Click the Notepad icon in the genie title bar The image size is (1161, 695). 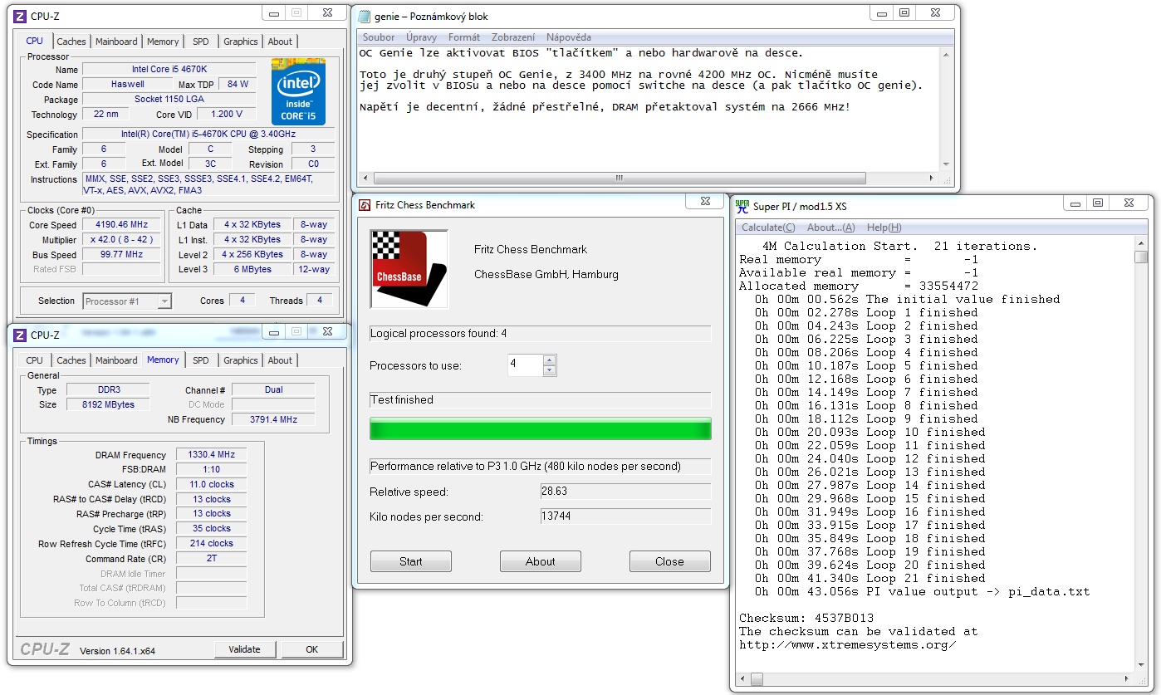point(364,16)
